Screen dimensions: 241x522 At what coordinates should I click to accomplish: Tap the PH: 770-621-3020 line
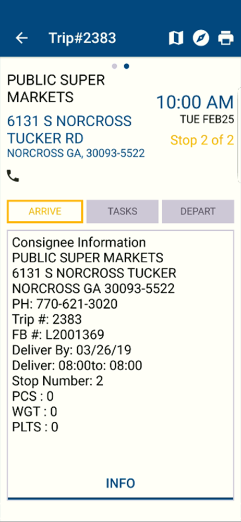65,304
